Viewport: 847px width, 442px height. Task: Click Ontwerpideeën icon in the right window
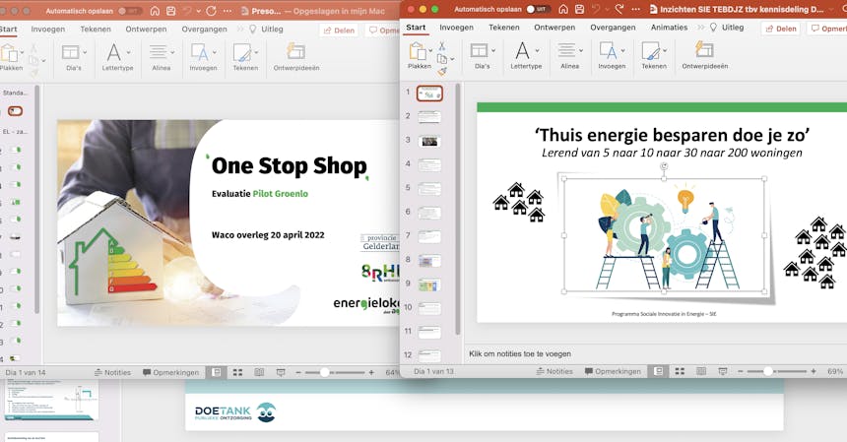click(704, 49)
